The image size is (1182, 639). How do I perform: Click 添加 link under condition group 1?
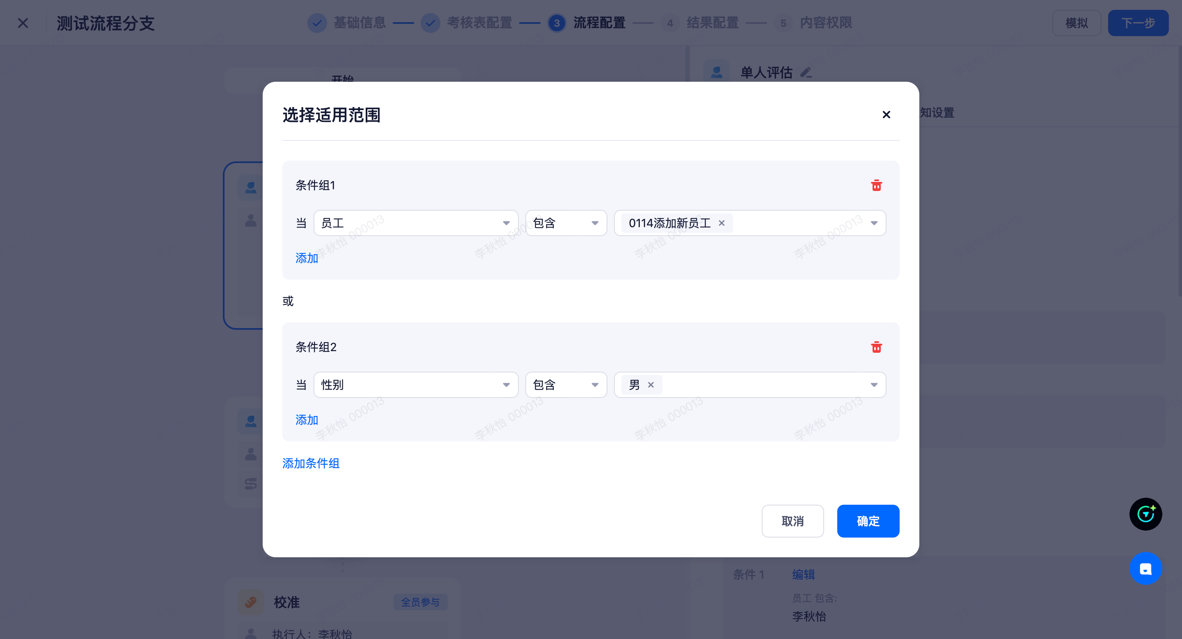(307, 258)
